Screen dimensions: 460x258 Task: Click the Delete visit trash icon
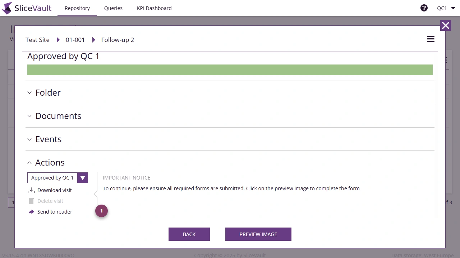[x=31, y=201]
